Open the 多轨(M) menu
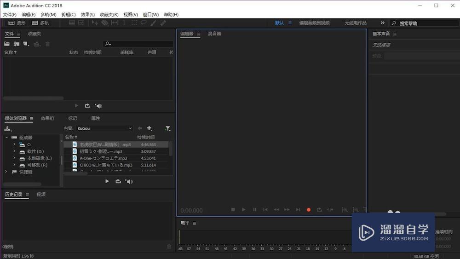 (48, 14)
